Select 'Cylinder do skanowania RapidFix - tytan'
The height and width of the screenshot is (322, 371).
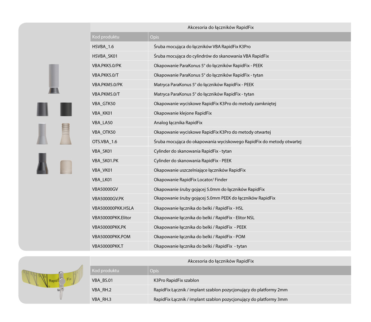click(x=193, y=151)
